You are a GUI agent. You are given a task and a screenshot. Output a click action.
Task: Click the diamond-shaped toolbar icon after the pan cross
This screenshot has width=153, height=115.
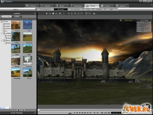point(56,14)
